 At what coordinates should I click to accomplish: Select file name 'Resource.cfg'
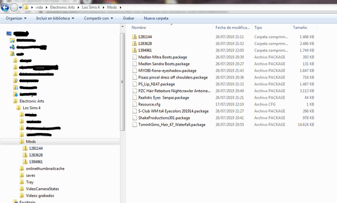(x=149, y=104)
